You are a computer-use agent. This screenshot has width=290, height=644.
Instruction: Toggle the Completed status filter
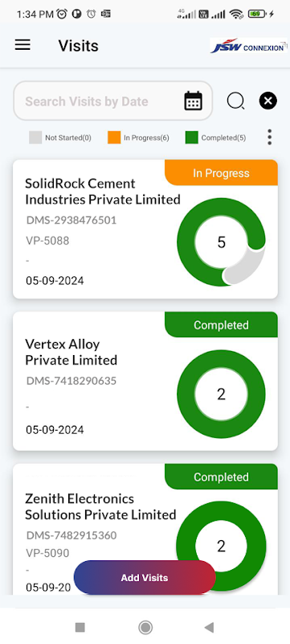click(216, 138)
